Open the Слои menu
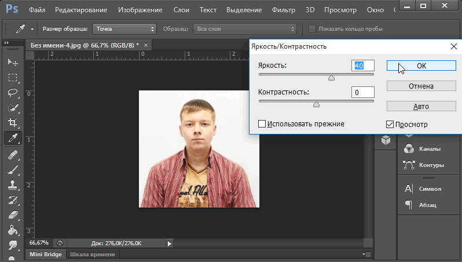Screen dimensions: 462x262 (181, 10)
